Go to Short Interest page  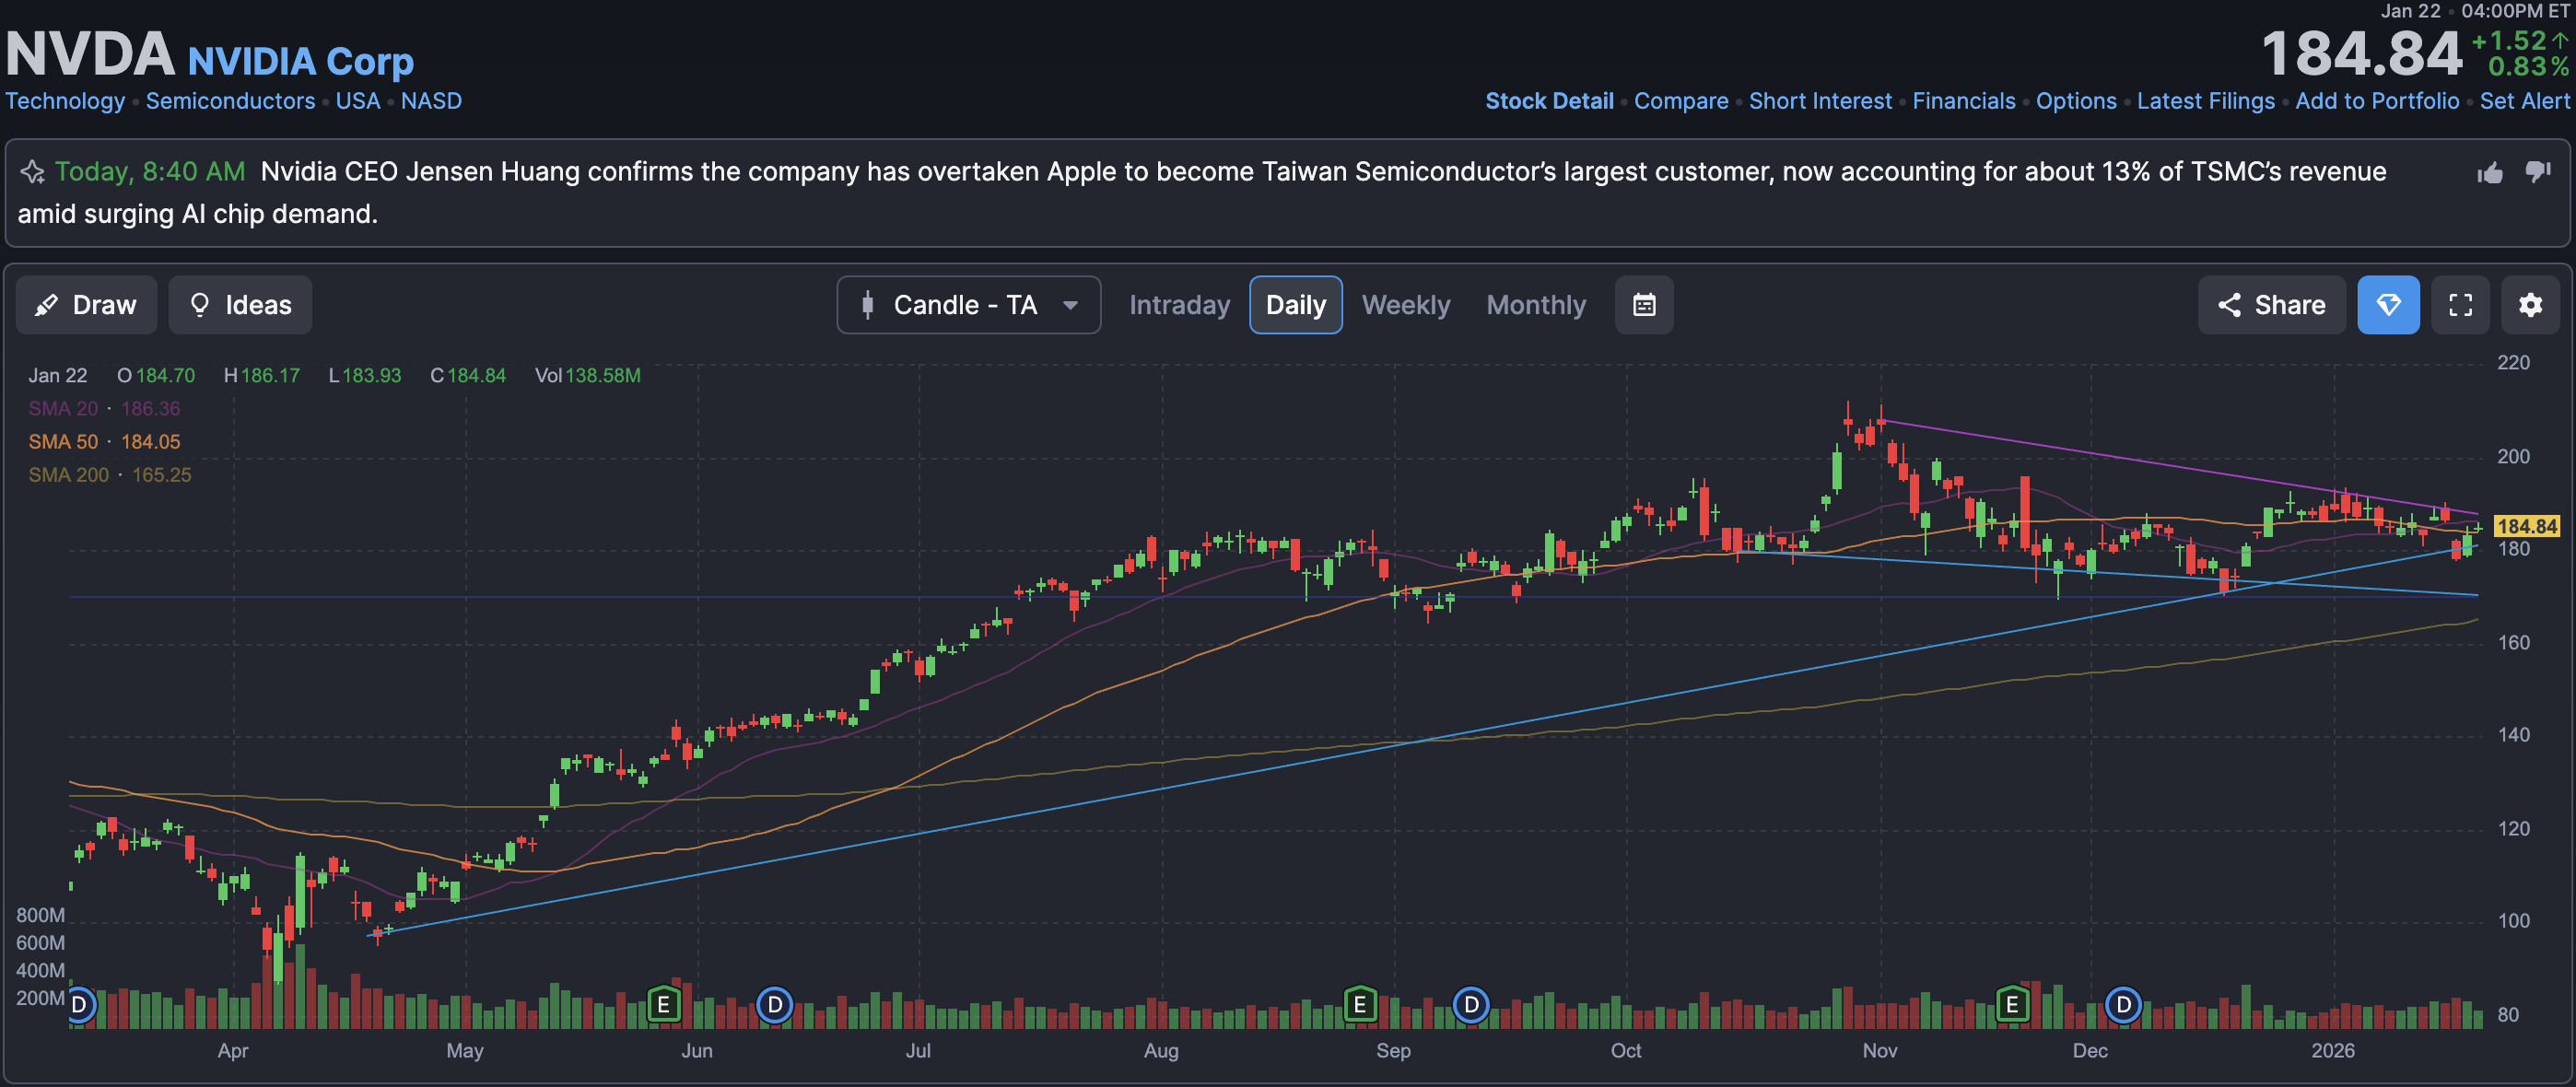(1820, 101)
